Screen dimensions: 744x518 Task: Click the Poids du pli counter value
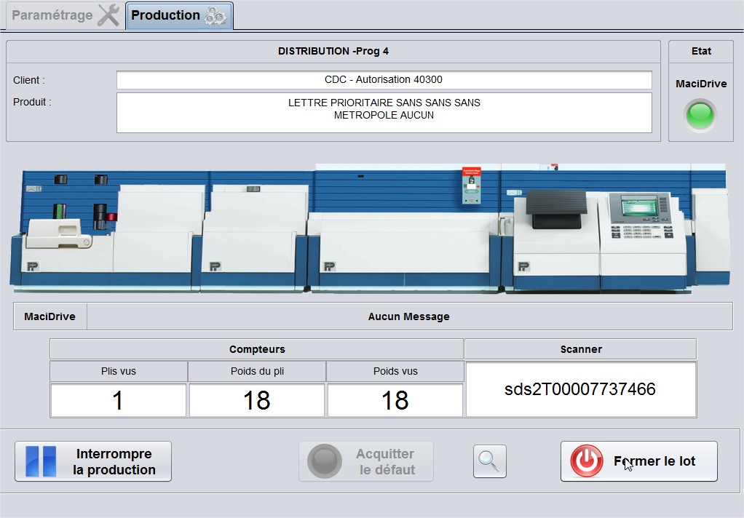256,400
